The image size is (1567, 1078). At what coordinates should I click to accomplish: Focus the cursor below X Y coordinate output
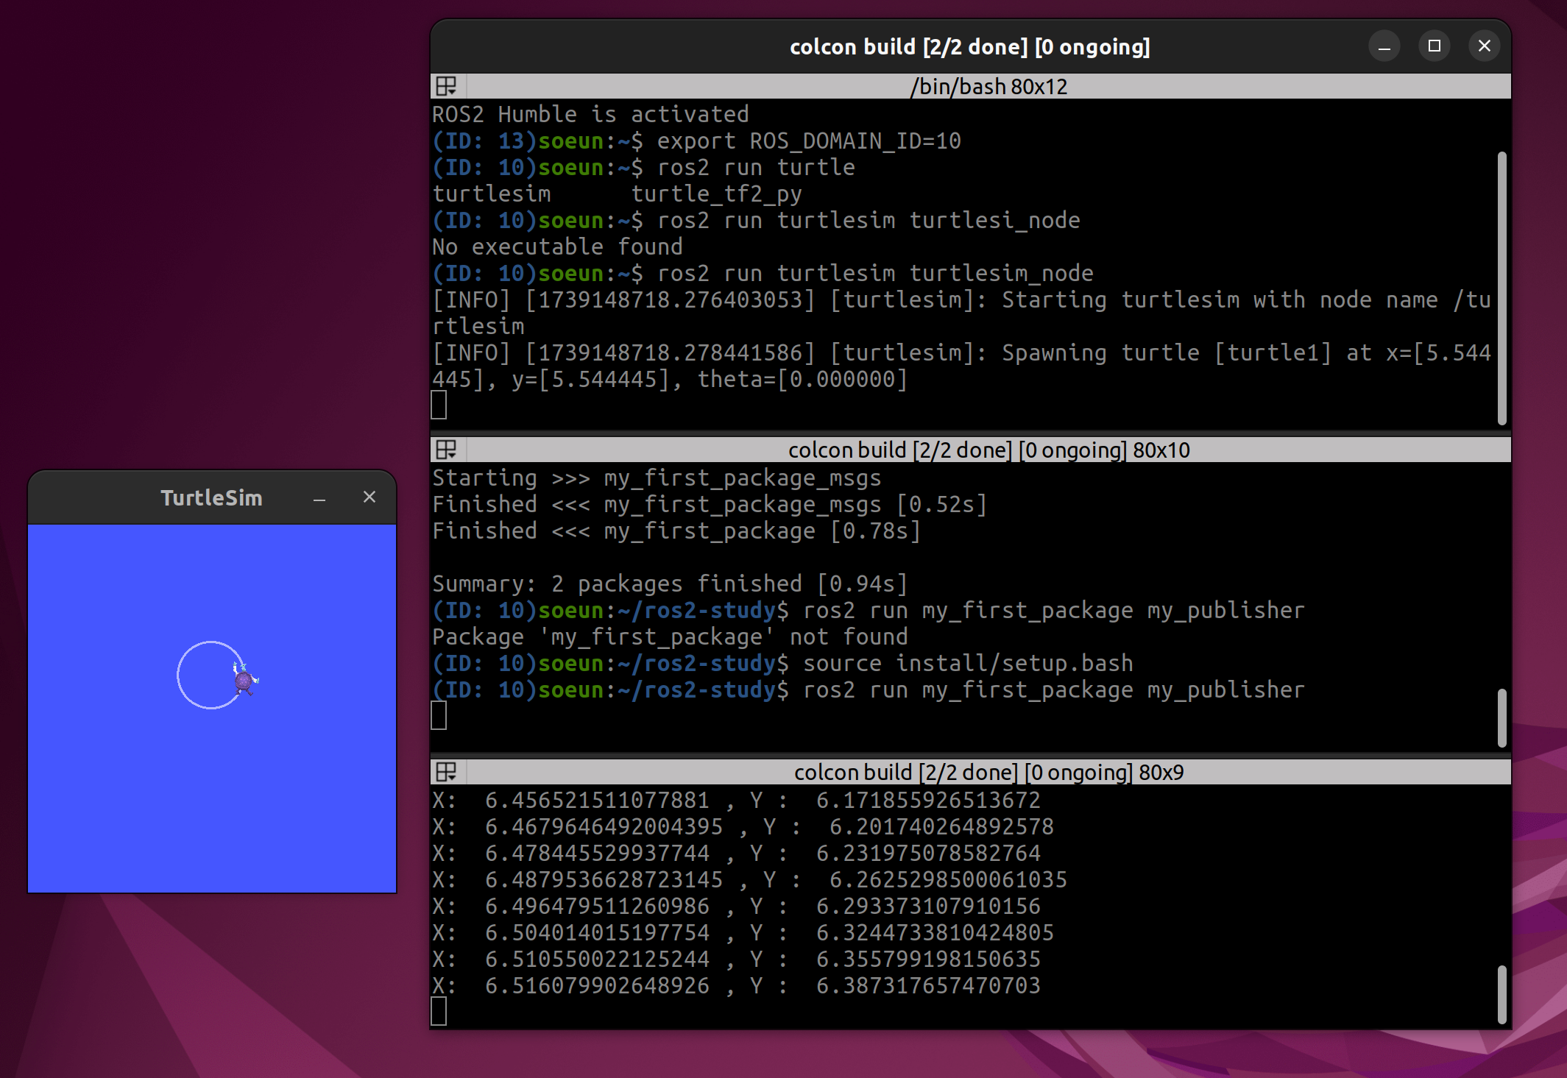(x=439, y=1011)
